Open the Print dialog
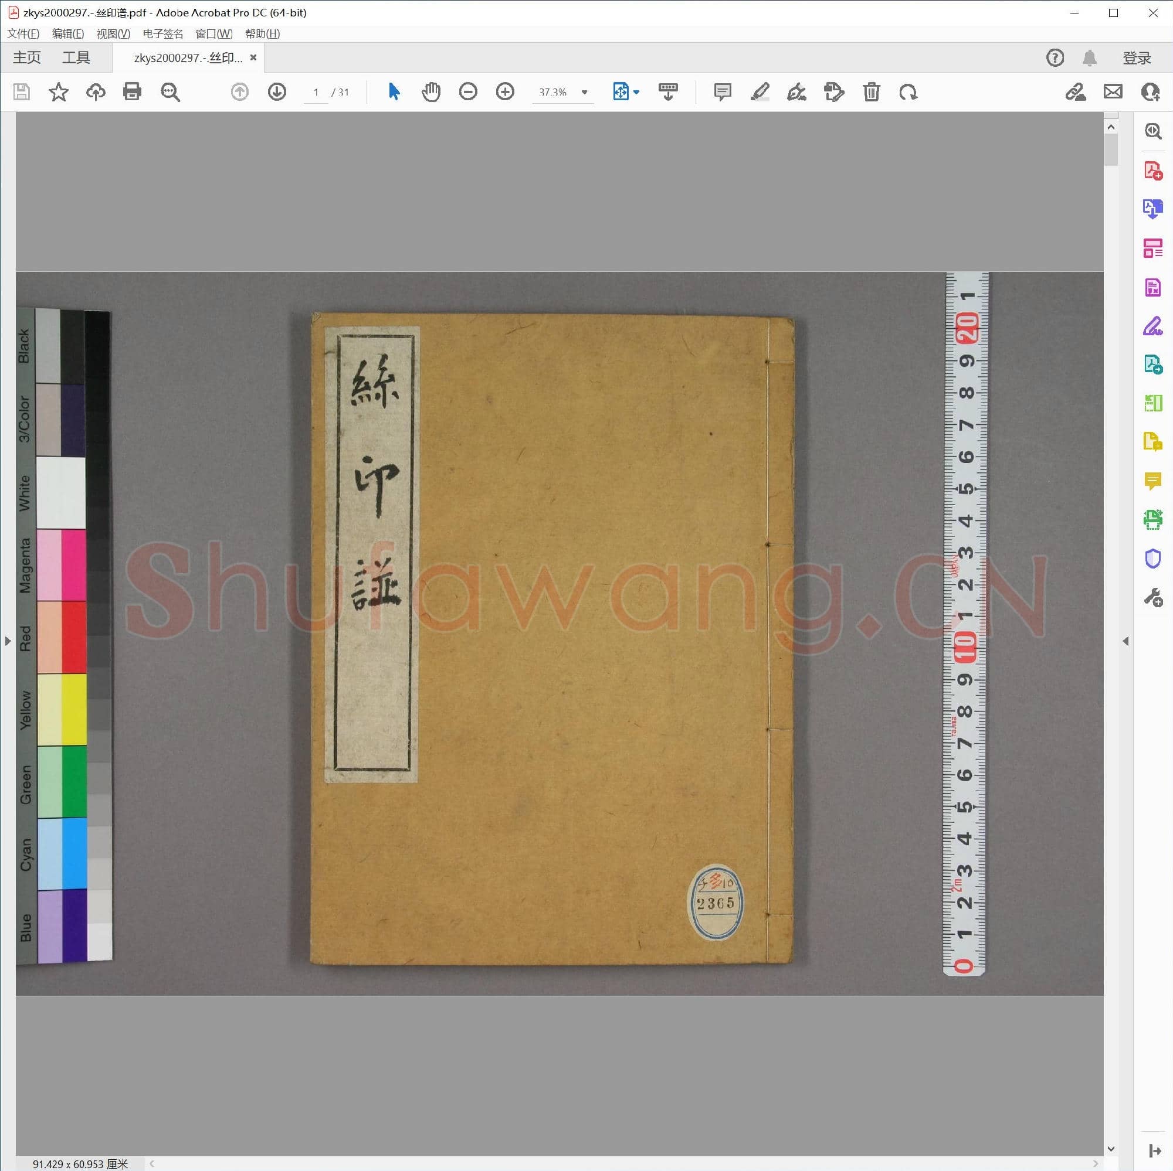The height and width of the screenshot is (1171, 1173). tap(133, 91)
